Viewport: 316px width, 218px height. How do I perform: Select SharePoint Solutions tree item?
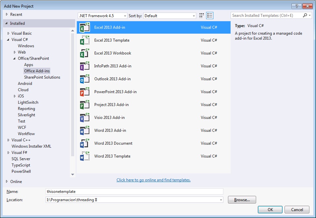click(x=42, y=77)
